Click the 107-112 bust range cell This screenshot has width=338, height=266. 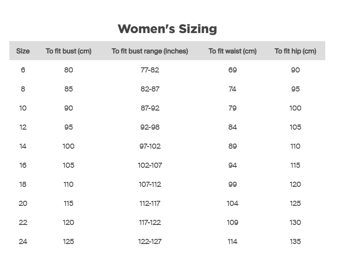[x=150, y=184]
